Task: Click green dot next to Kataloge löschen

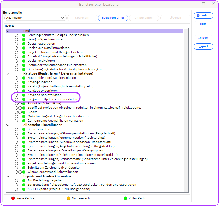Action: point(24,82)
